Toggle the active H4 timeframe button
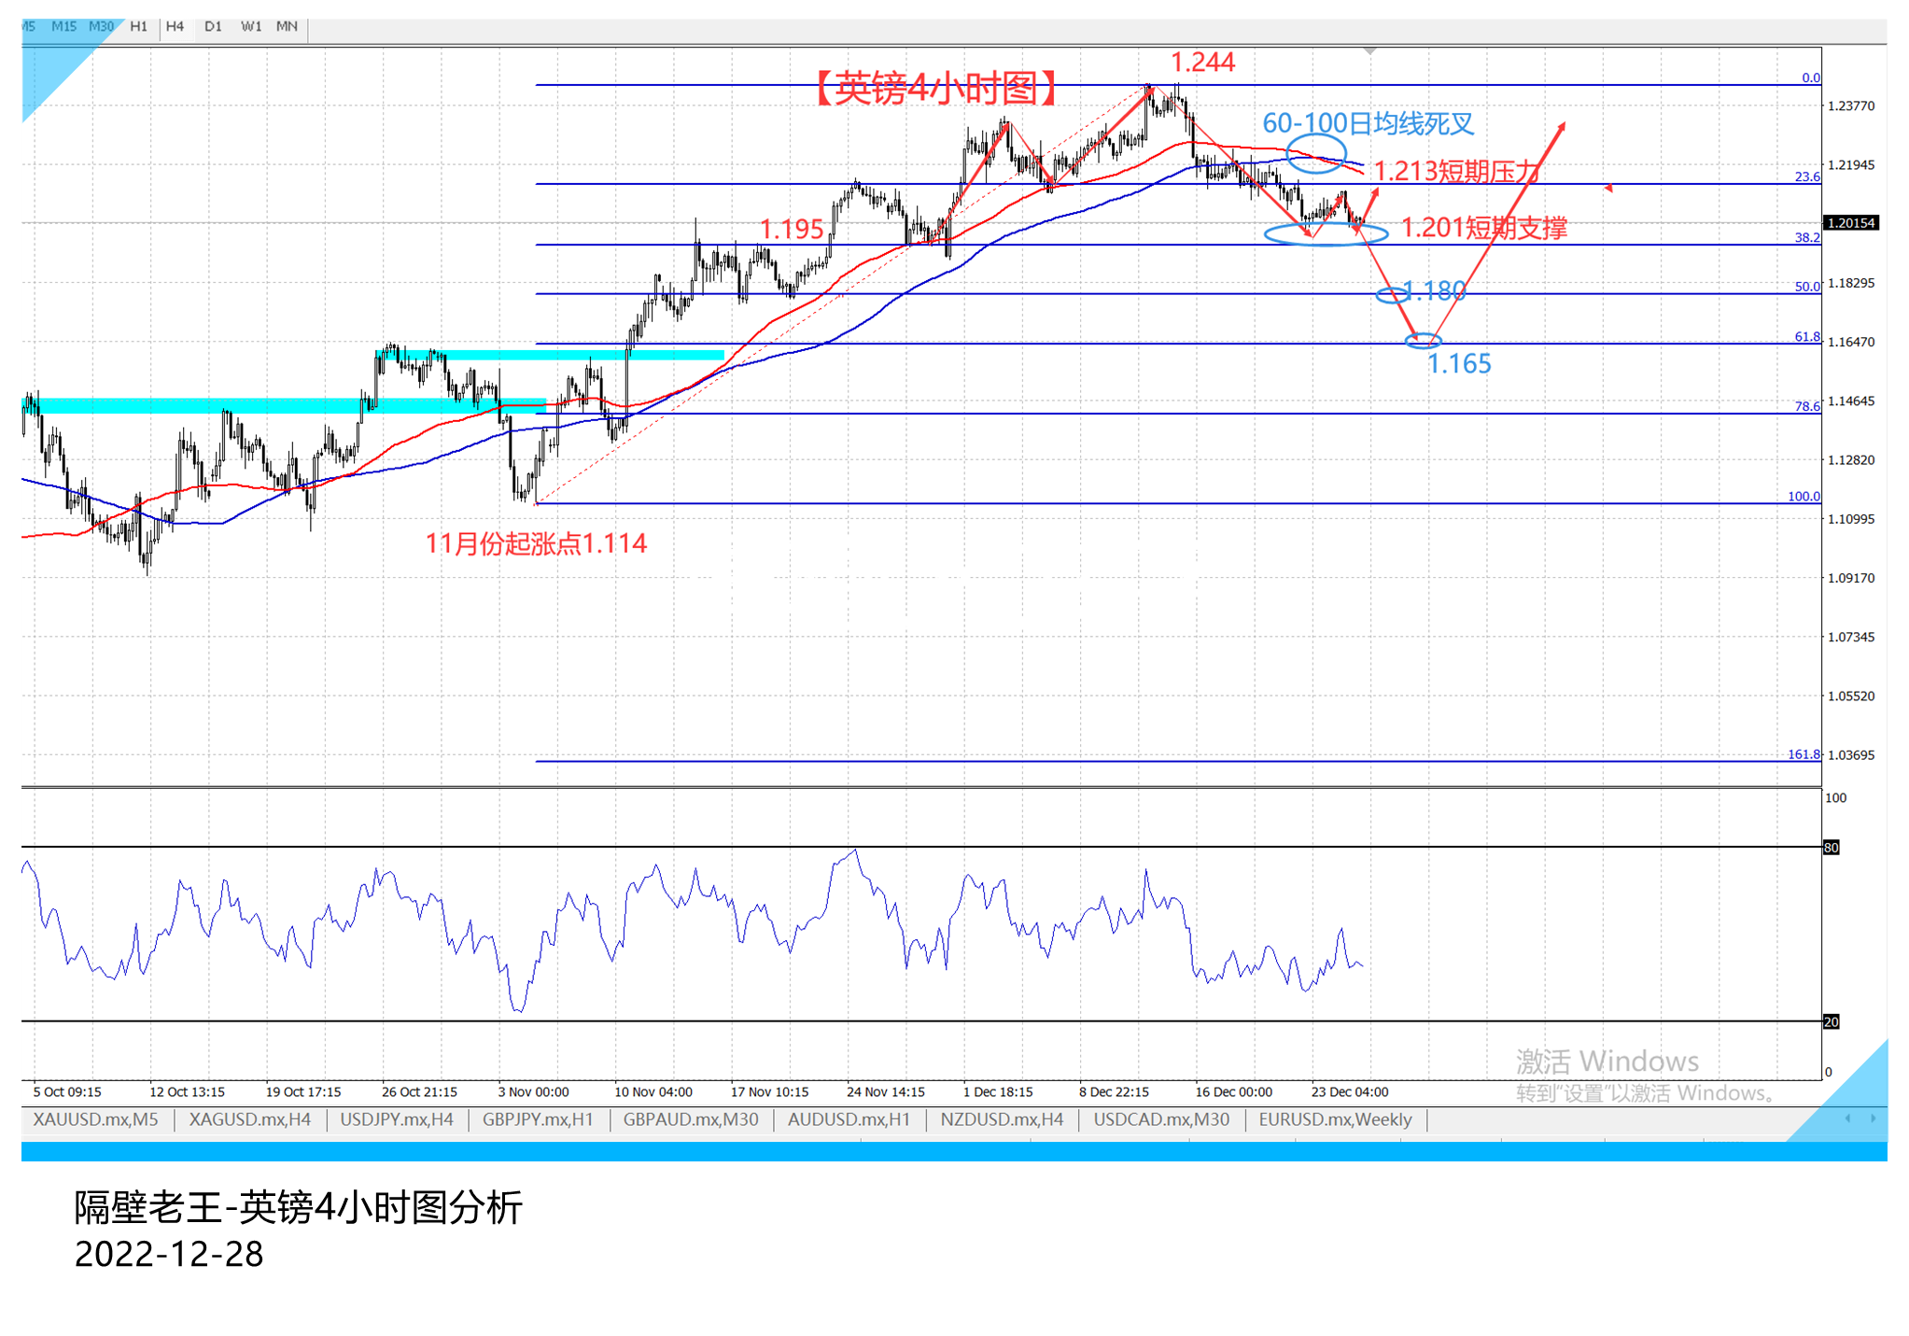This screenshot has height=1336, width=1909. tap(175, 26)
